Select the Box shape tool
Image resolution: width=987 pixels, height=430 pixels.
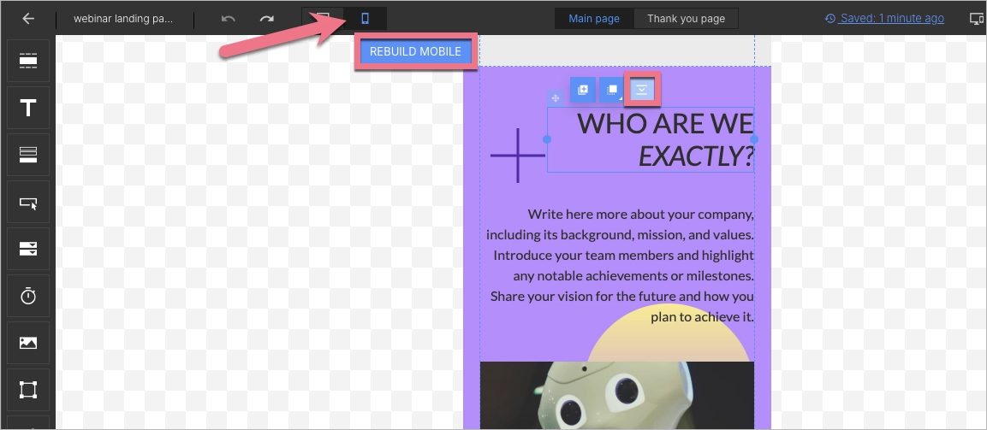(x=28, y=390)
